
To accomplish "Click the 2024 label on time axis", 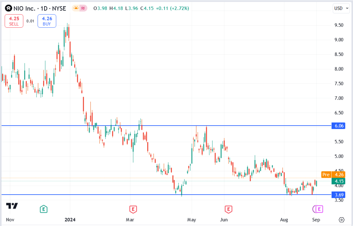I will 70,220.
